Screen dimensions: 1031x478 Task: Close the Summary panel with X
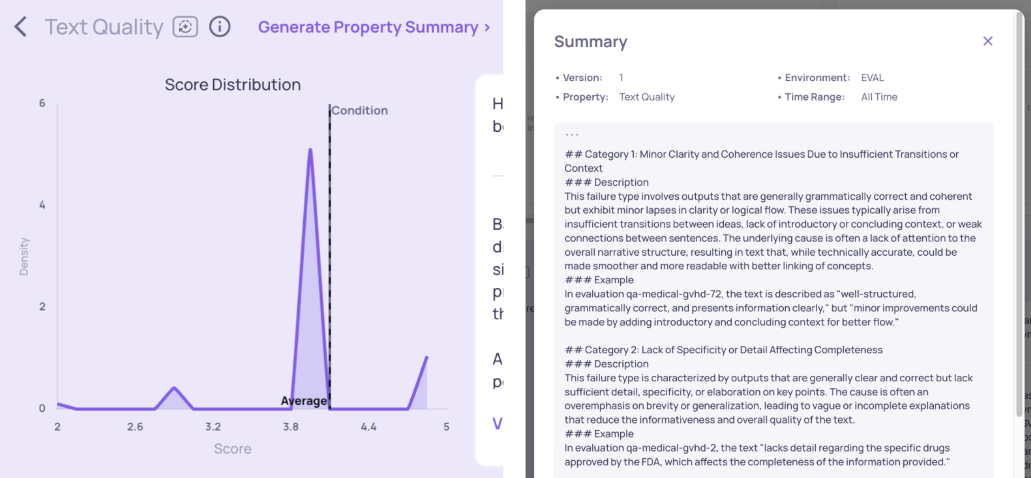pos(988,41)
